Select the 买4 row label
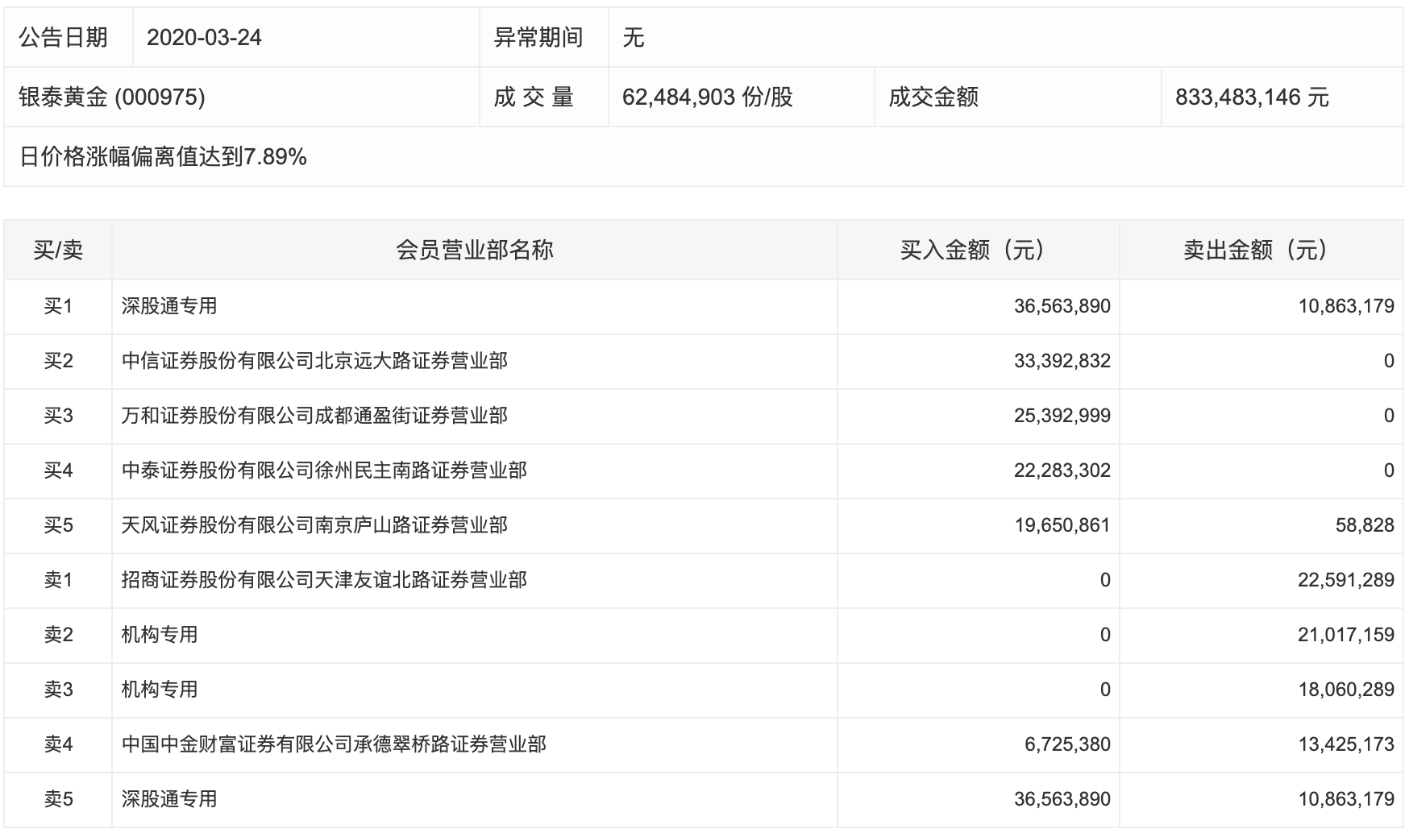1409x833 pixels. (58, 470)
